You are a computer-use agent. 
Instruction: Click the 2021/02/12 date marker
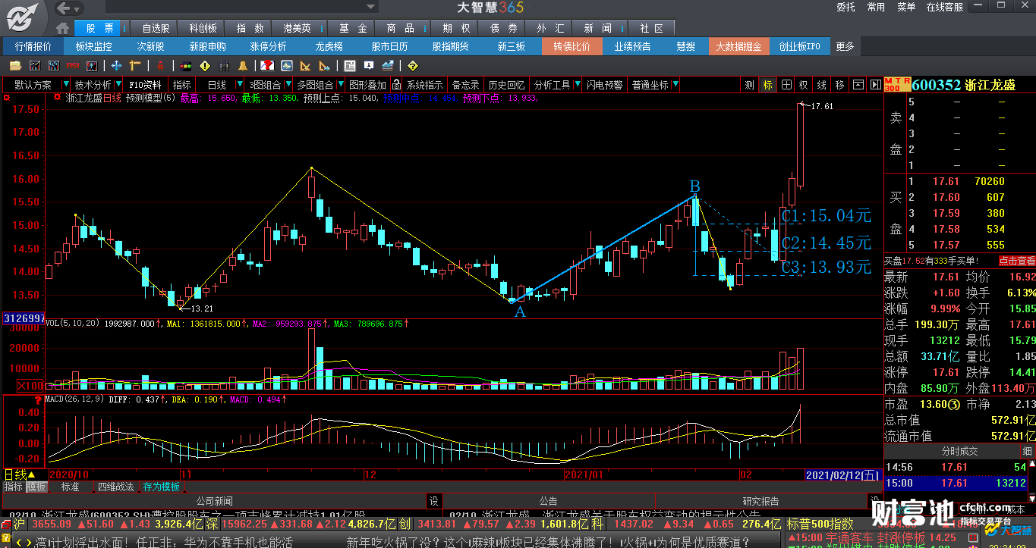click(843, 474)
